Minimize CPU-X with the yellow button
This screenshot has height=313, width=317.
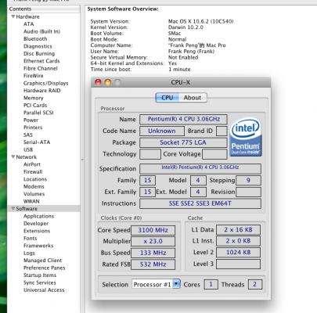click(x=108, y=82)
